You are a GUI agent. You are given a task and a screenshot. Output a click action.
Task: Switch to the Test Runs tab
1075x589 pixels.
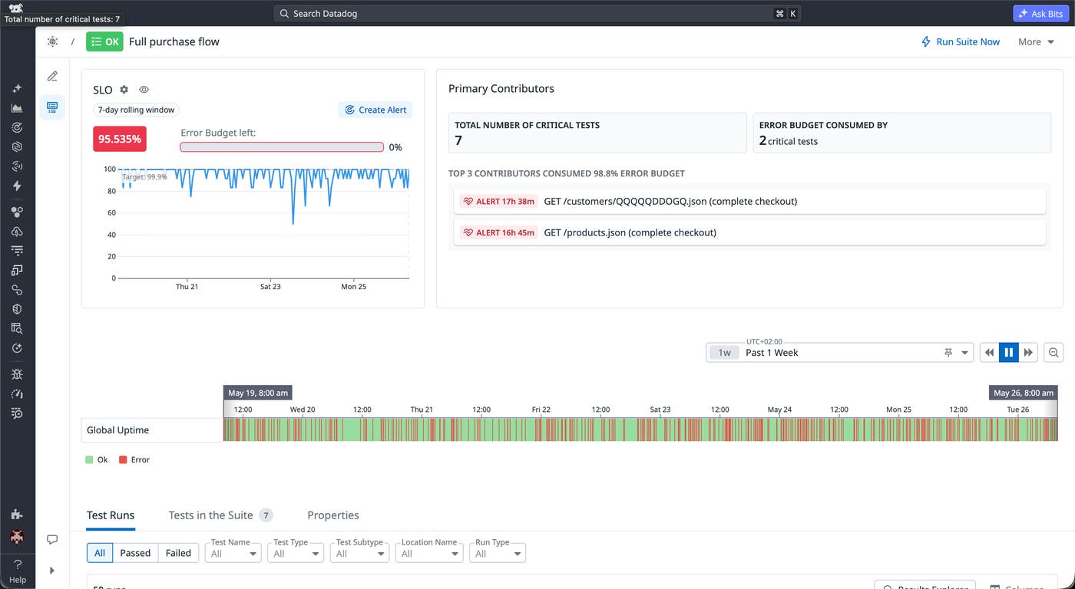pyautogui.click(x=111, y=515)
